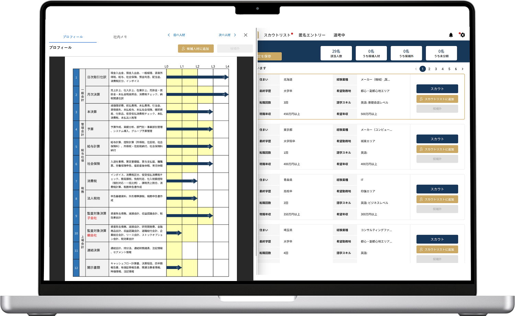Click the notification bell icon
The height and width of the screenshot is (316, 515).
pos(451,35)
